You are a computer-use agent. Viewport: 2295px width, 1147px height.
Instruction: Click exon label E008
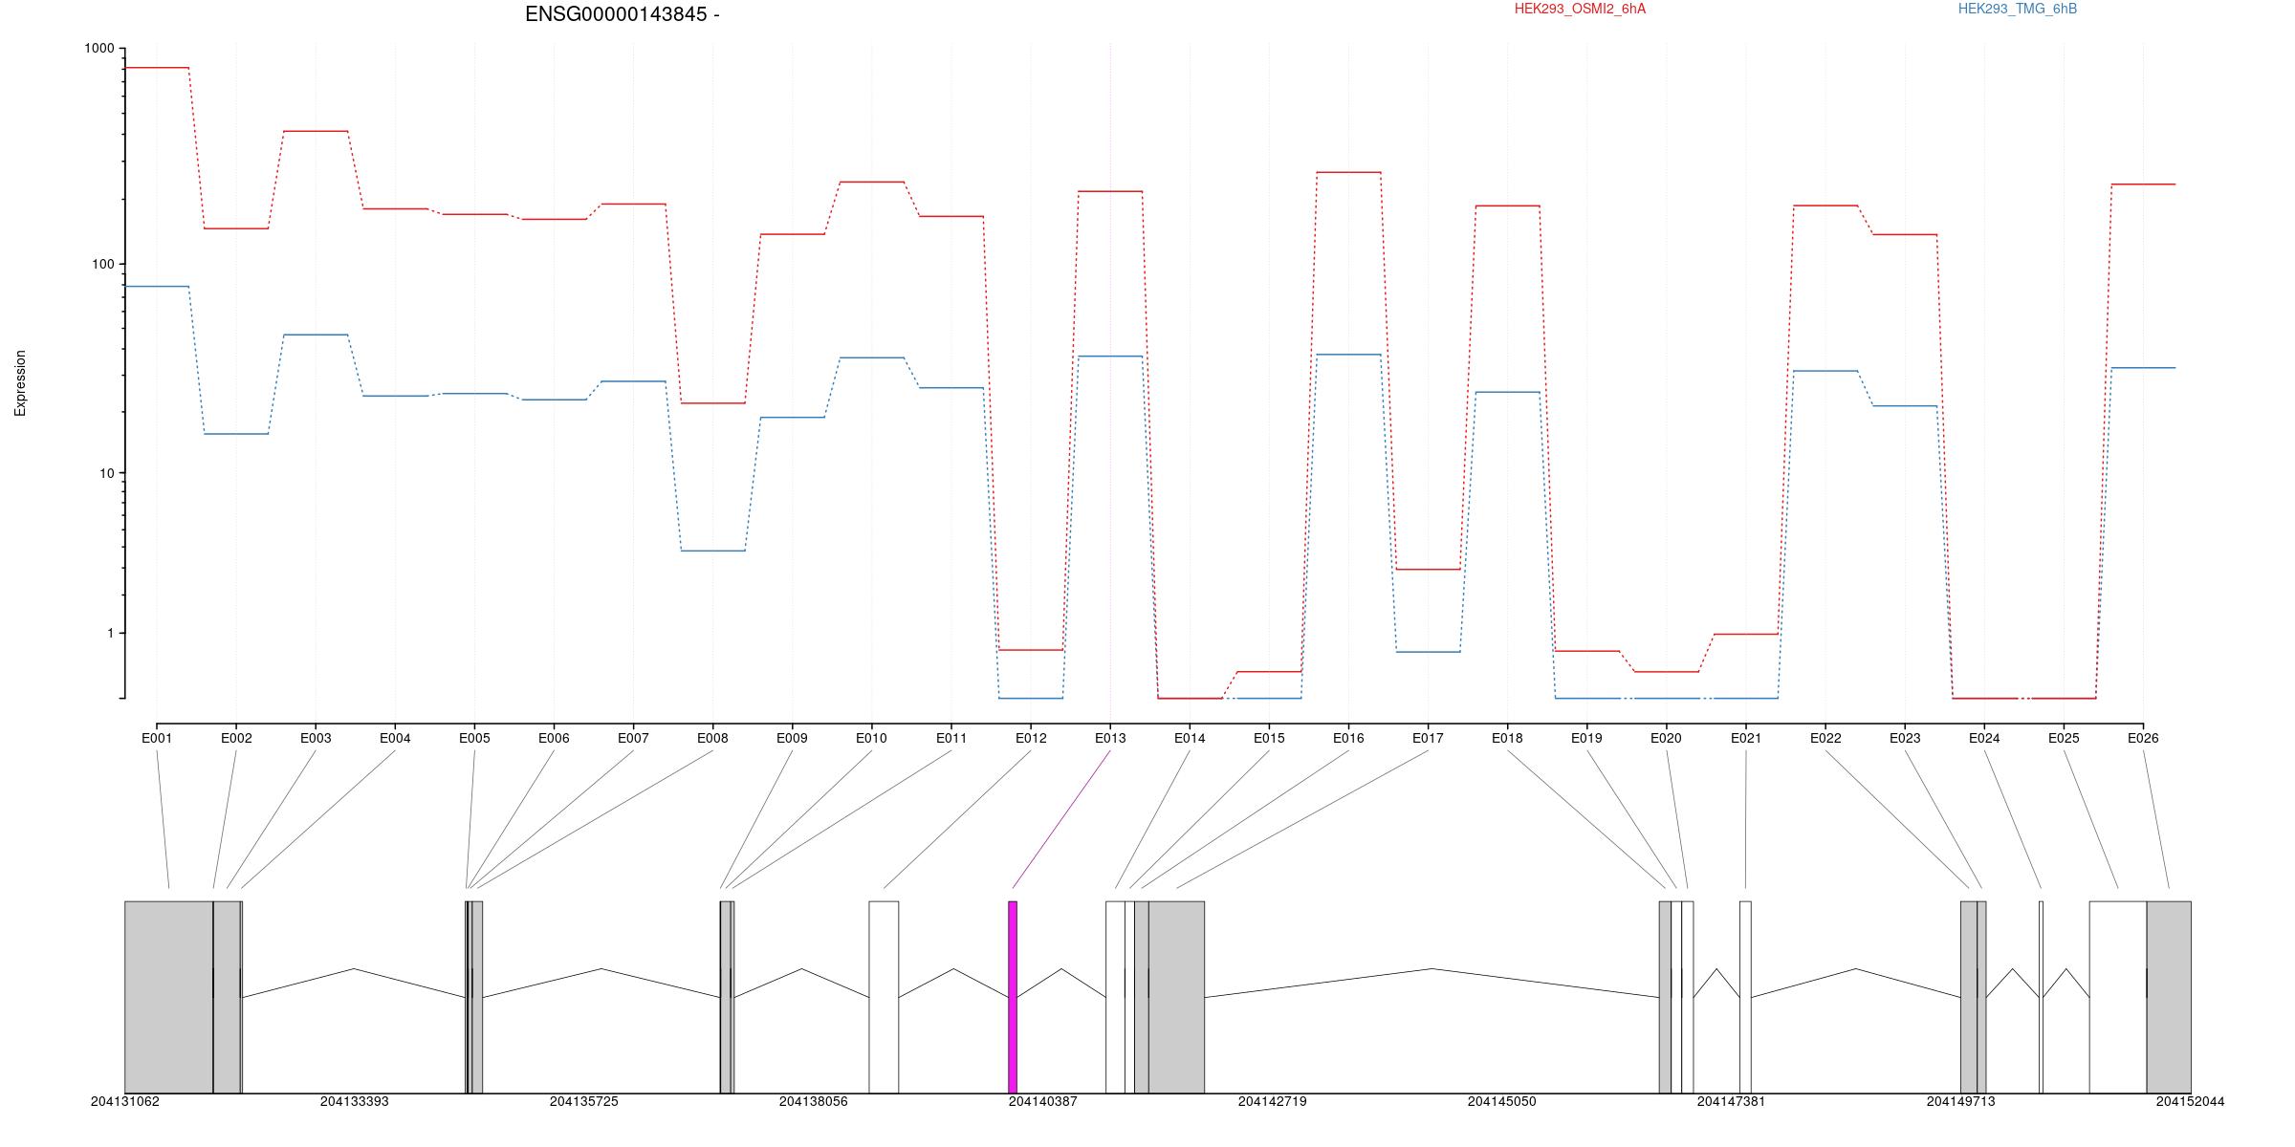point(712,738)
